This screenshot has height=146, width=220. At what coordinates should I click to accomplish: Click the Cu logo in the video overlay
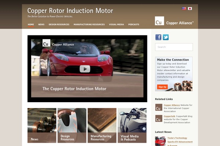click(x=46, y=43)
